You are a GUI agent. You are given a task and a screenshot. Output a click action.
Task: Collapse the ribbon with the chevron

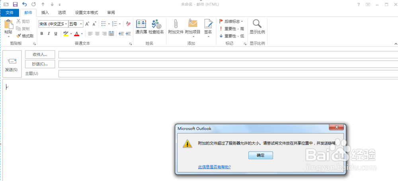tap(396, 44)
